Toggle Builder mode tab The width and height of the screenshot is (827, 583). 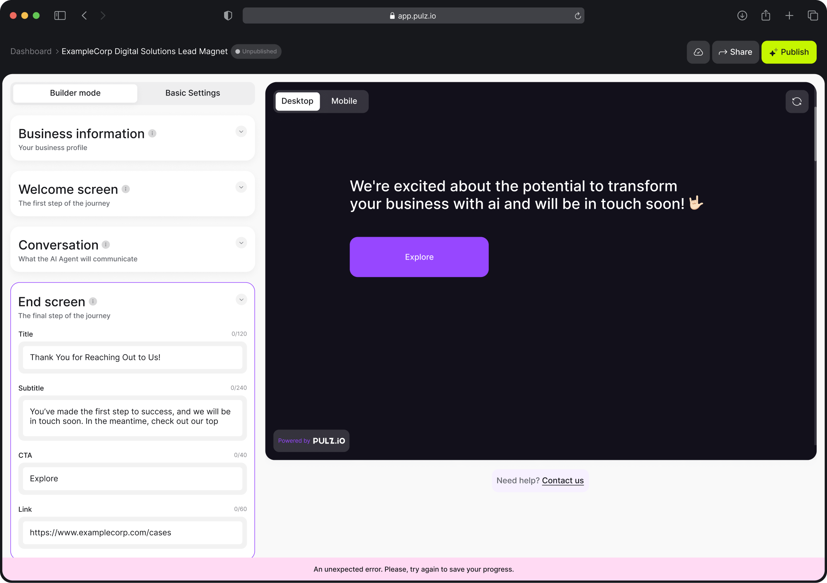tap(75, 93)
